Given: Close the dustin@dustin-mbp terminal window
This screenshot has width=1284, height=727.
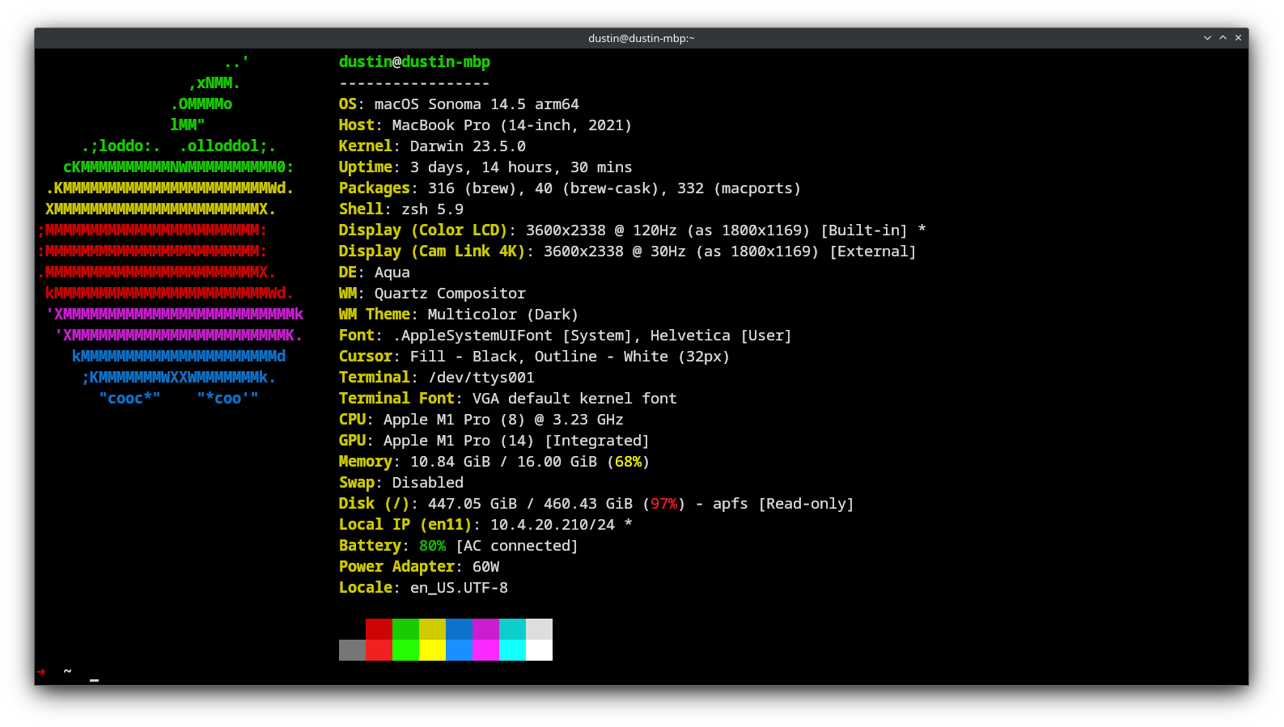Looking at the screenshot, I should (1238, 38).
